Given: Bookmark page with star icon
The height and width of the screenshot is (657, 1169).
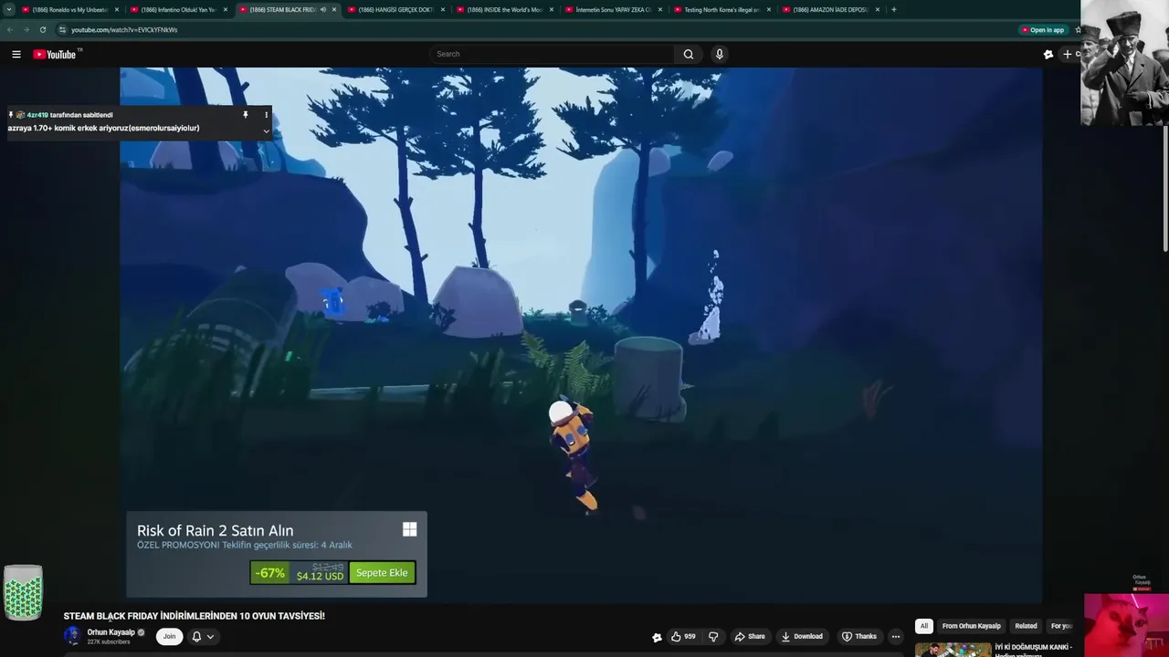Looking at the screenshot, I should pyautogui.click(x=1078, y=29).
